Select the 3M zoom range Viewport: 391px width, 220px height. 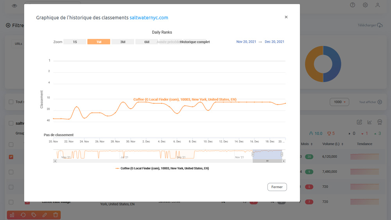tap(123, 42)
